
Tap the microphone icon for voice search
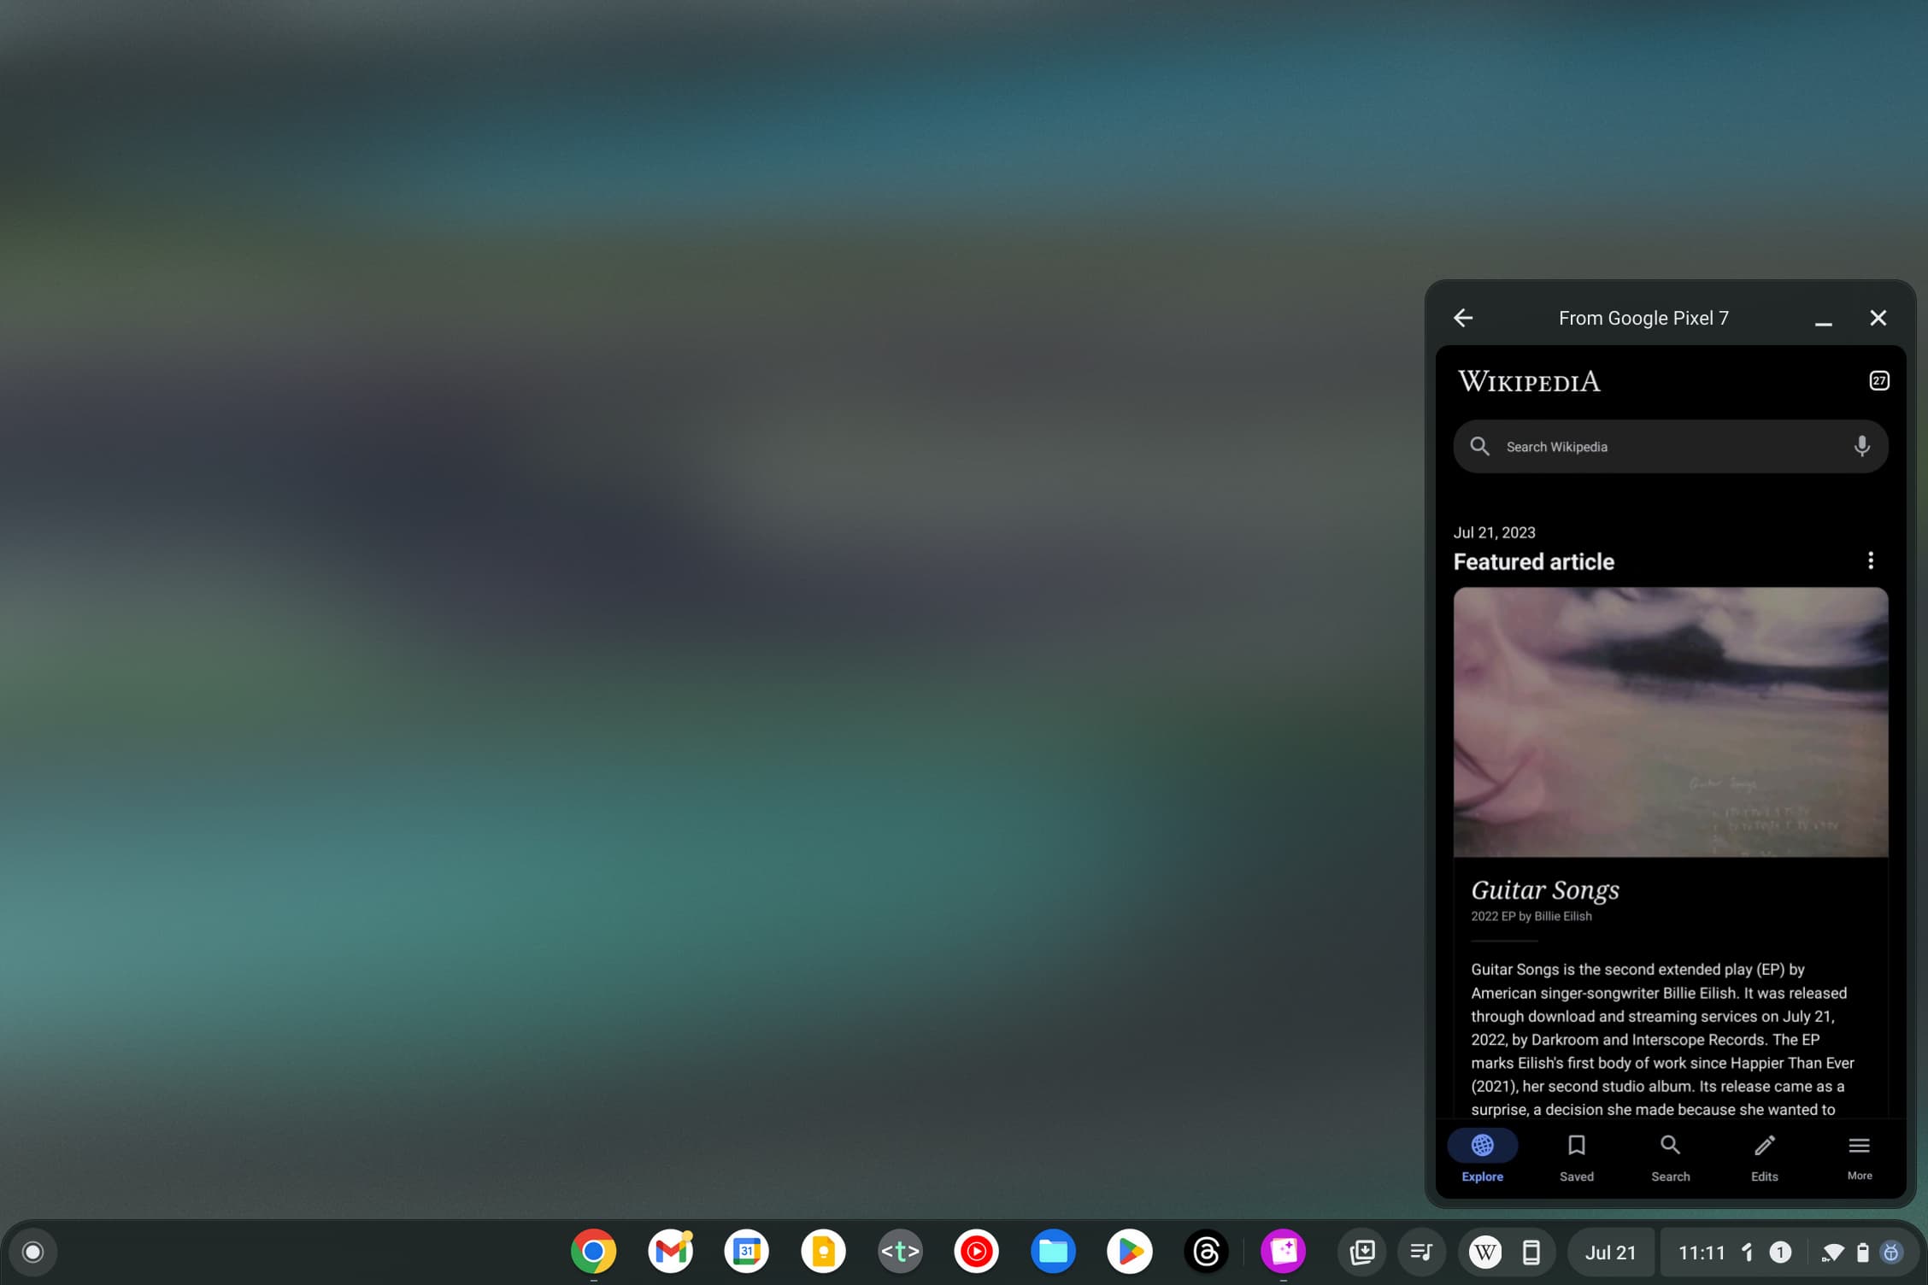click(x=1861, y=446)
